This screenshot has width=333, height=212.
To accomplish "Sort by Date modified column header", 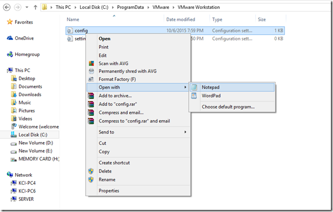I will point(180,19).
